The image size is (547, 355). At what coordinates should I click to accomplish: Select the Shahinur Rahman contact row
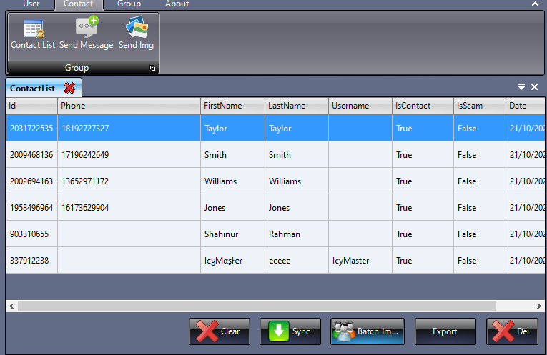(275, 234)
